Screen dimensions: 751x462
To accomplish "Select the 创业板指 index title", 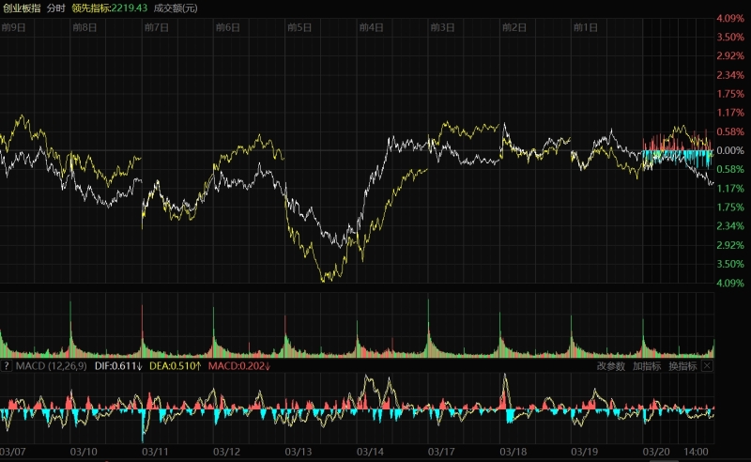I will pos(22,8).
